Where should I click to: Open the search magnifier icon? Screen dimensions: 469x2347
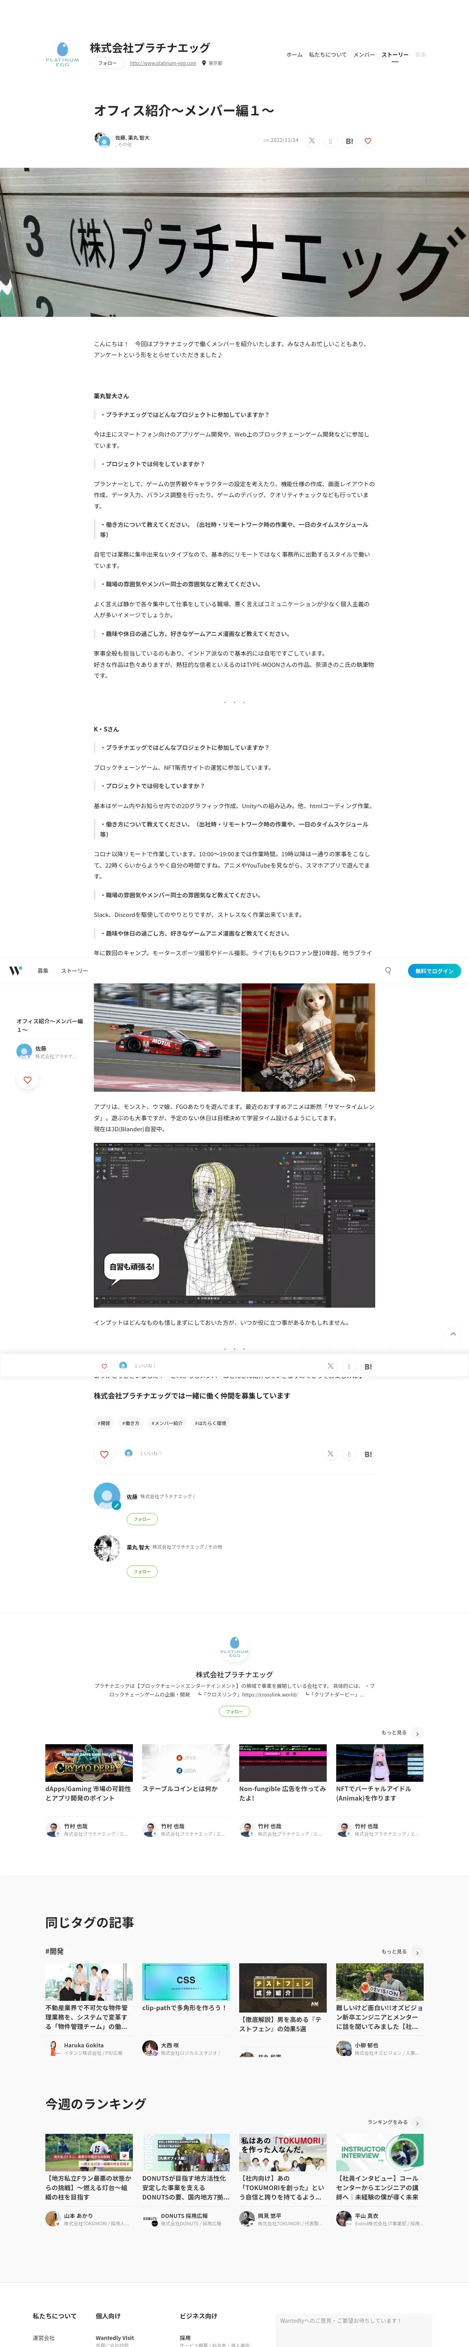coord(388,970)
